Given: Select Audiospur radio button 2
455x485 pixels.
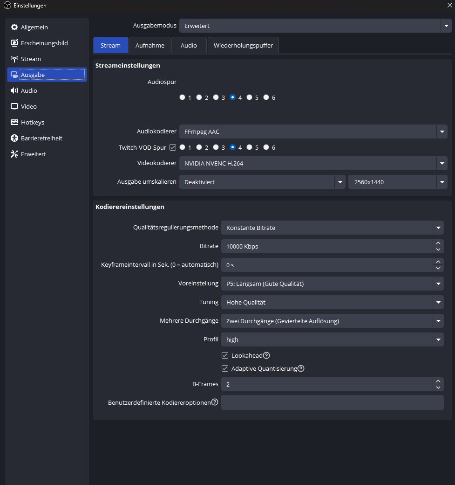Looking at the screenshot, I should [x=199, y=97].
